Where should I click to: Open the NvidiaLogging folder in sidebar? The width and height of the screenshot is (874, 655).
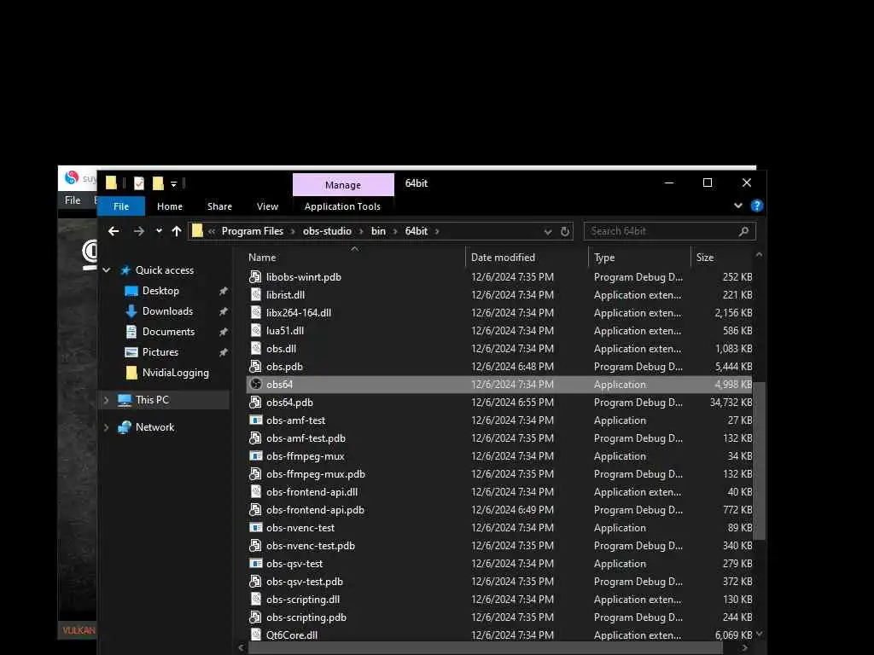tap(176, 373)
